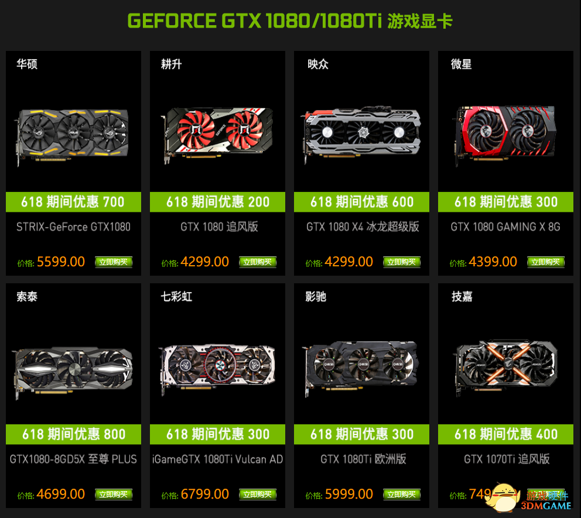581x518 pixels.
Task: Open the ASUS ROG Strix card image
Action: tap(71, 136)
